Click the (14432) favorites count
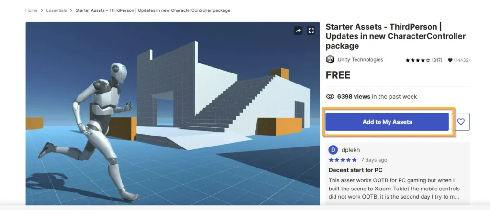Viewport: 490px width, 210px height. (462, 60)
